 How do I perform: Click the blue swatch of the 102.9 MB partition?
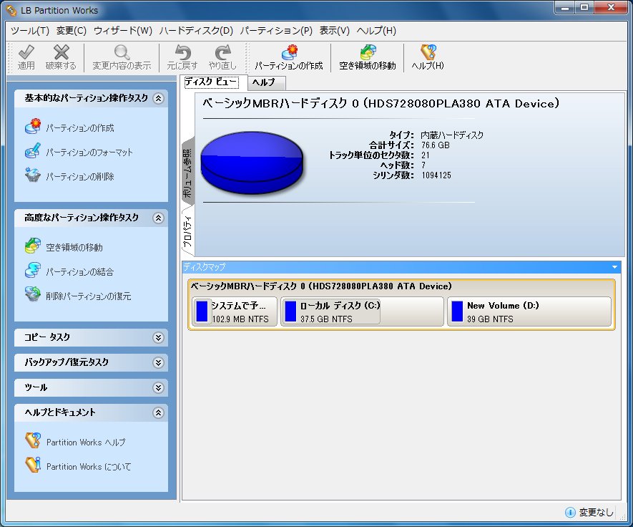pos(202,311)
